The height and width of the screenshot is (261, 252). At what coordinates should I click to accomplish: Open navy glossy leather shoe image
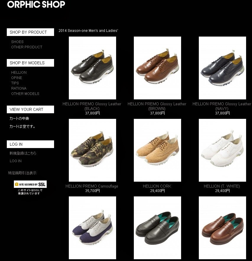click(x=222, y=68)
